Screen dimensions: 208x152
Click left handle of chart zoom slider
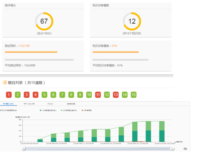click(23, 149)
